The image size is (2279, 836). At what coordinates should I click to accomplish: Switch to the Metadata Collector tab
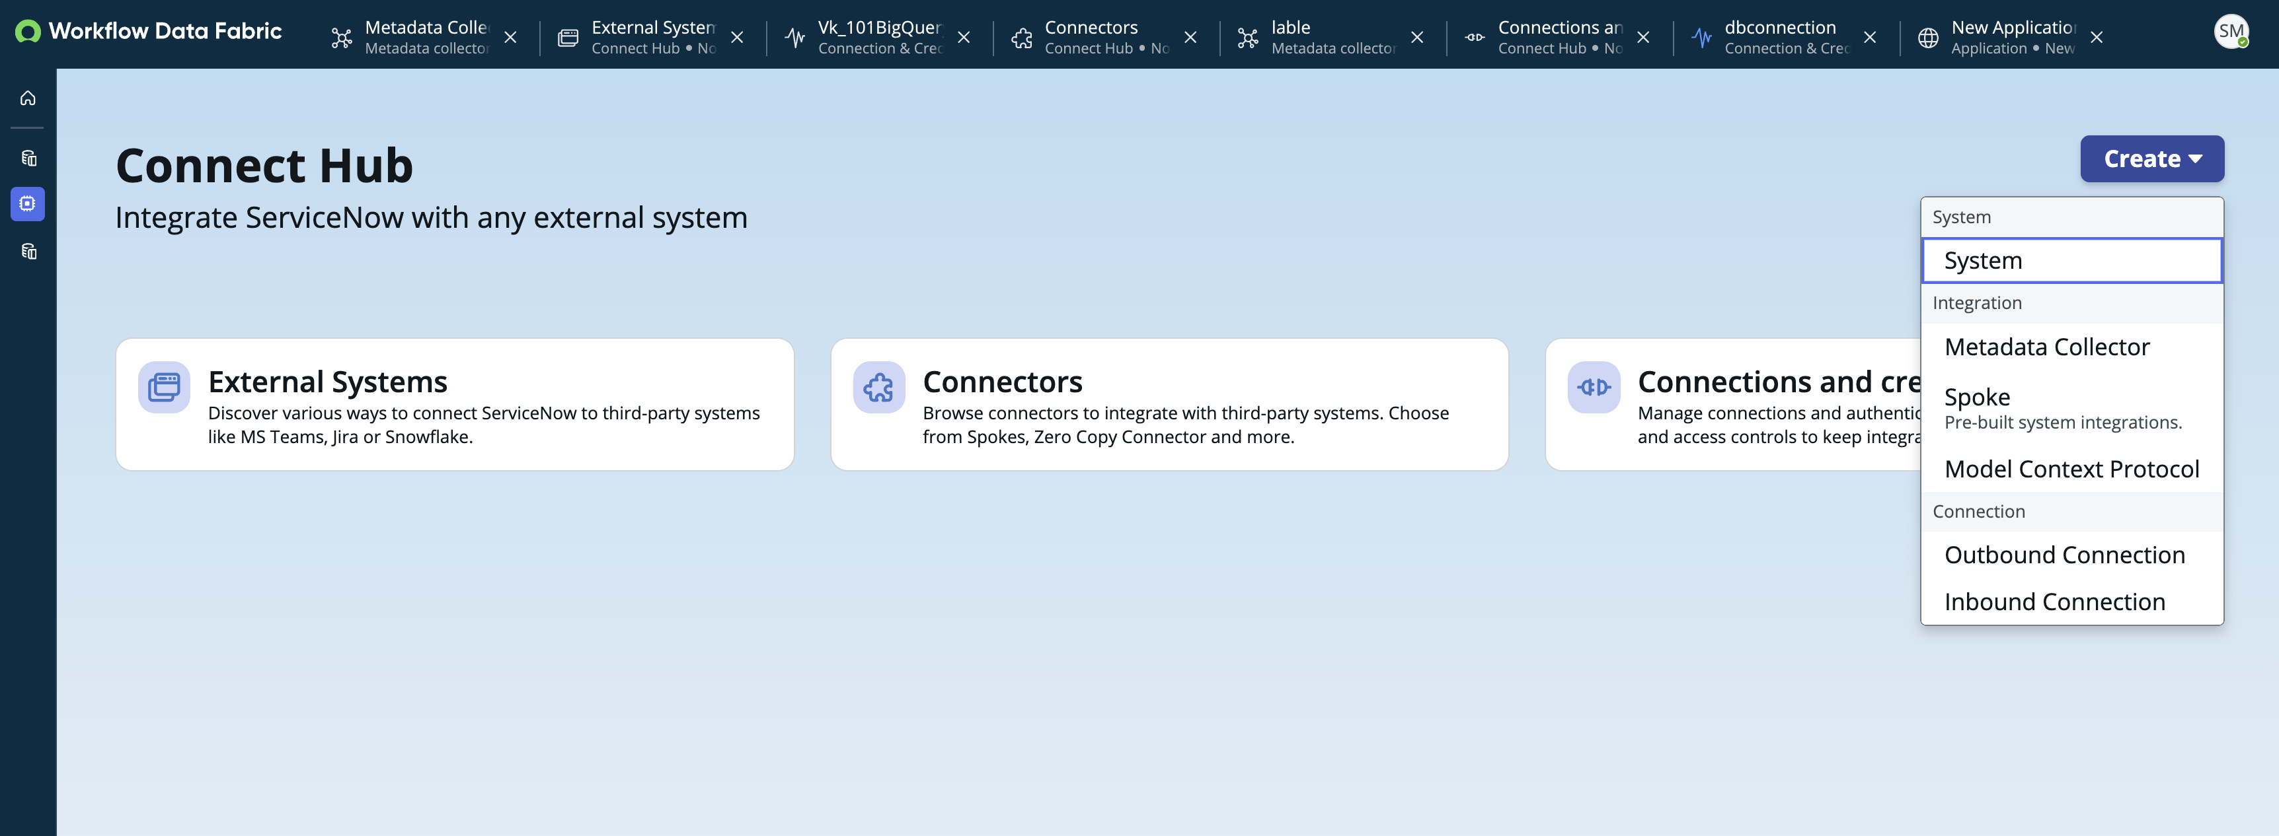tap(426, 37)
